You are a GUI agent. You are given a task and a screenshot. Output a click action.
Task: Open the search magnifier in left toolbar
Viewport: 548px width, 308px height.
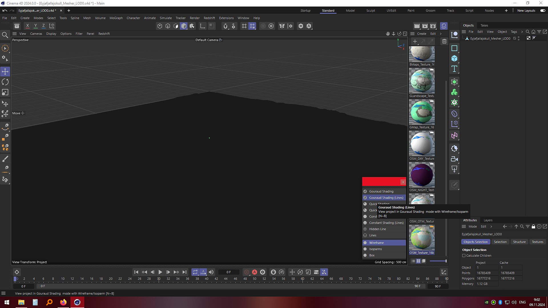click(5, 35)
